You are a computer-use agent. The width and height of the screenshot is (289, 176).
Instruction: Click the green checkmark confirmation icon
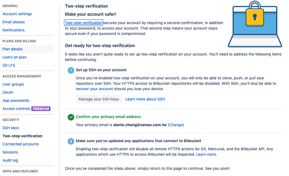click(x=71, y=117)
